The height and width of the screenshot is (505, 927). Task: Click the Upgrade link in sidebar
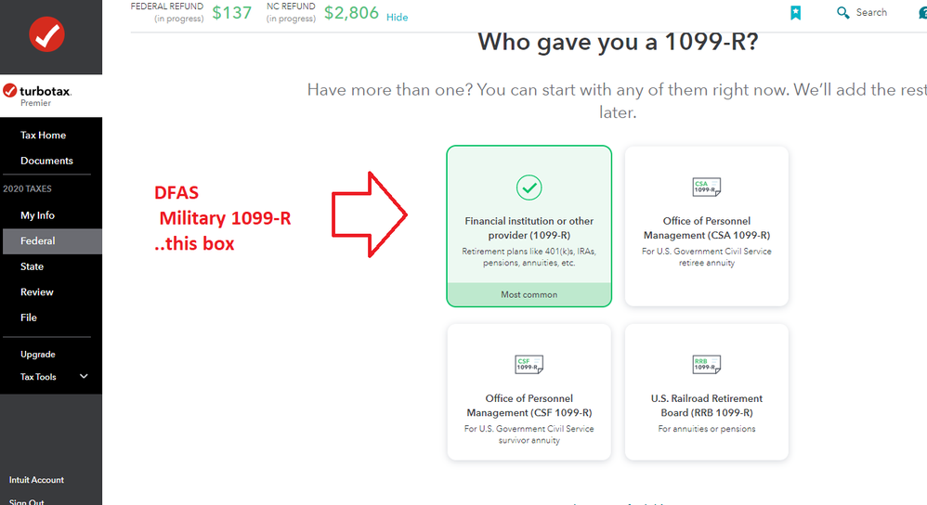point(38,355)
